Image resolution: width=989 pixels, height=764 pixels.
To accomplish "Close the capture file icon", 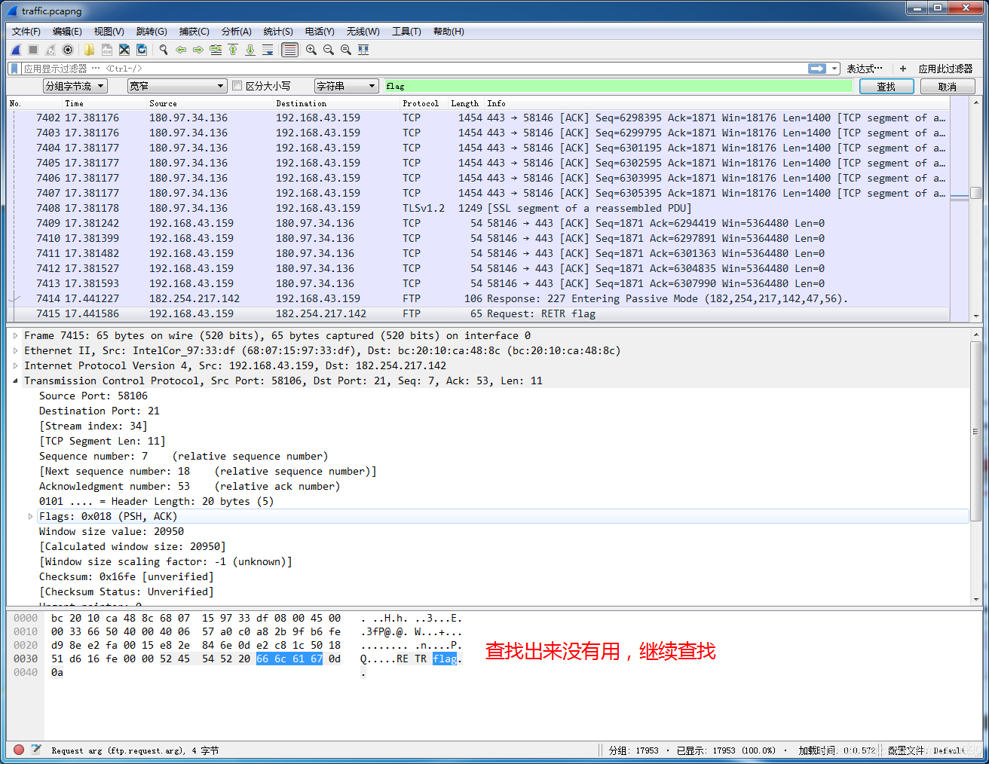I will [x=124, y=50].
